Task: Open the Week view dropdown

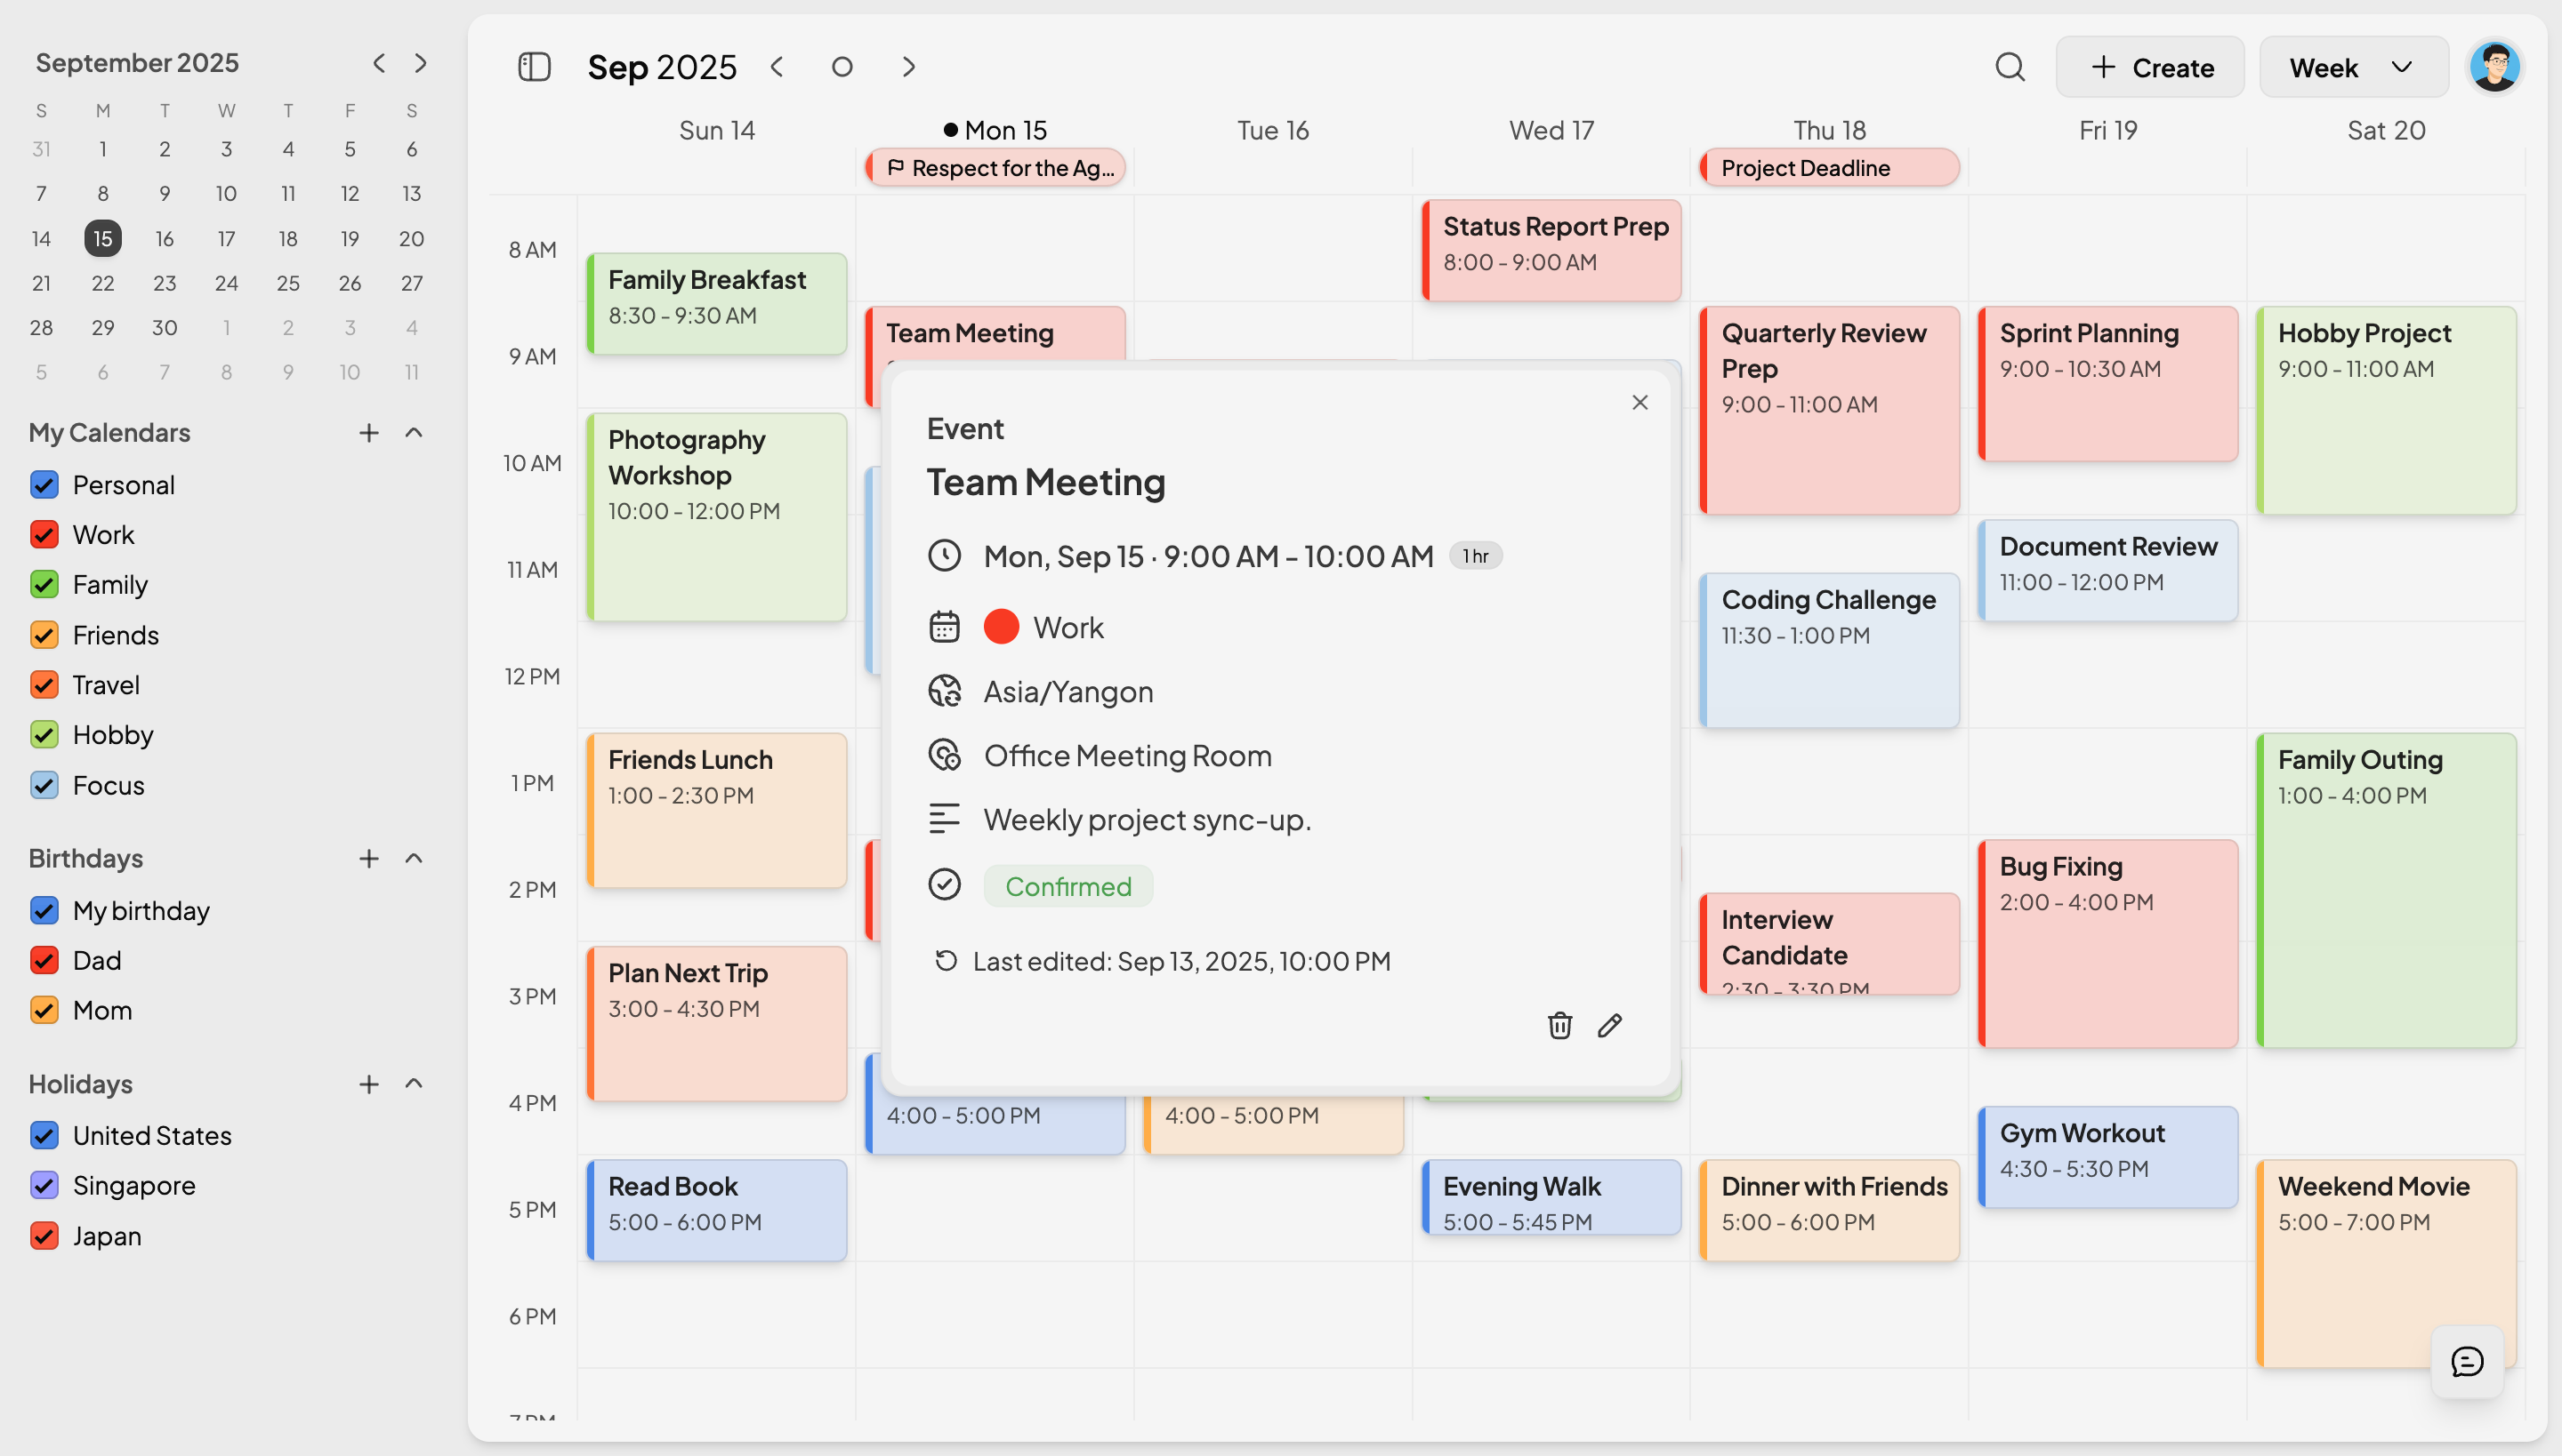Action: tap(2353, 67)
